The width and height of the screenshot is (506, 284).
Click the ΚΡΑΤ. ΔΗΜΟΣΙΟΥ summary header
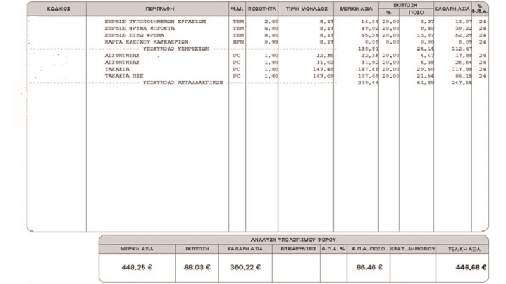point(413,249)
